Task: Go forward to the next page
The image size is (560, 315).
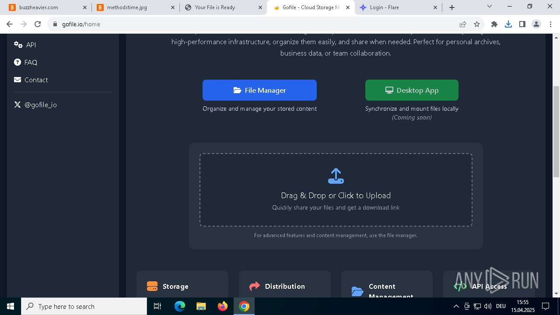Action: [x=24, y=24]
